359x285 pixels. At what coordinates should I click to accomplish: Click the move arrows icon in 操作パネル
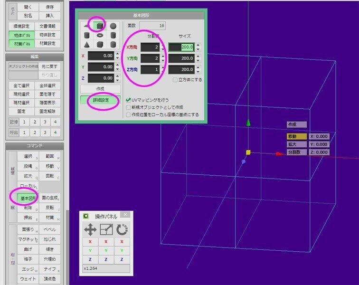click(90, 229)
